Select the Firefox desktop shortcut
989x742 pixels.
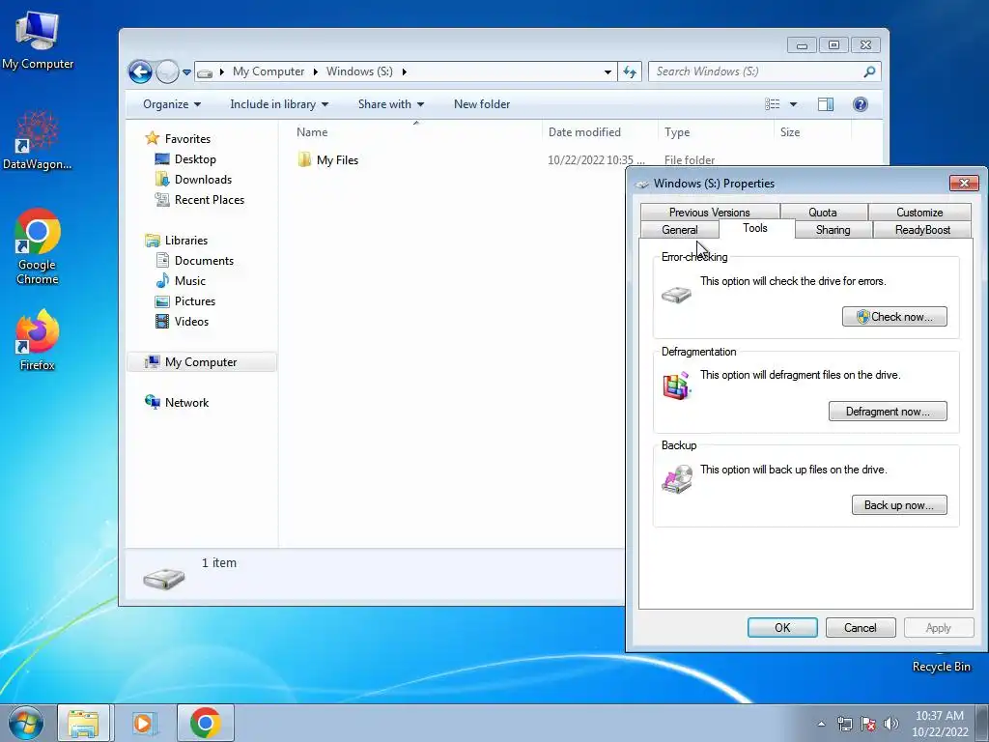click(x=38, y=339)
